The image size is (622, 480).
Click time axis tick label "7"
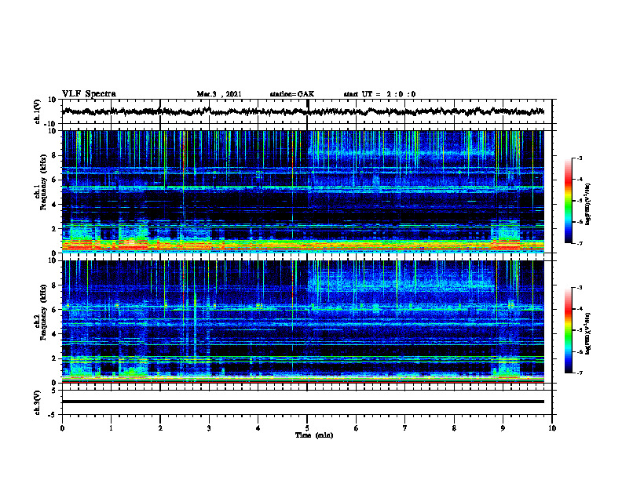click(405, 428)
